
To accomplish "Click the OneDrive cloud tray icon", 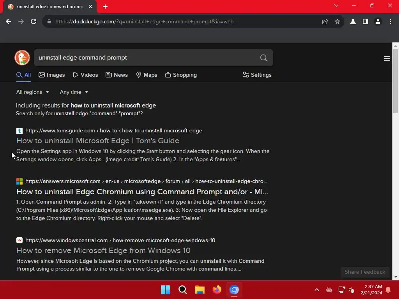I will pos(329,290).
